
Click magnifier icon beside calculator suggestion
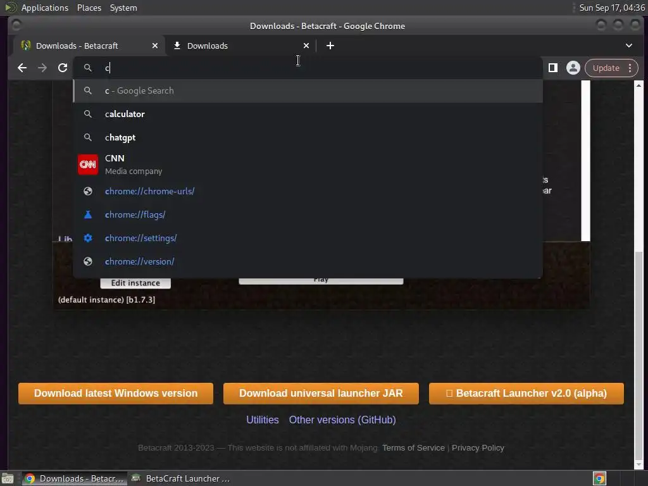tap(87, 114)
